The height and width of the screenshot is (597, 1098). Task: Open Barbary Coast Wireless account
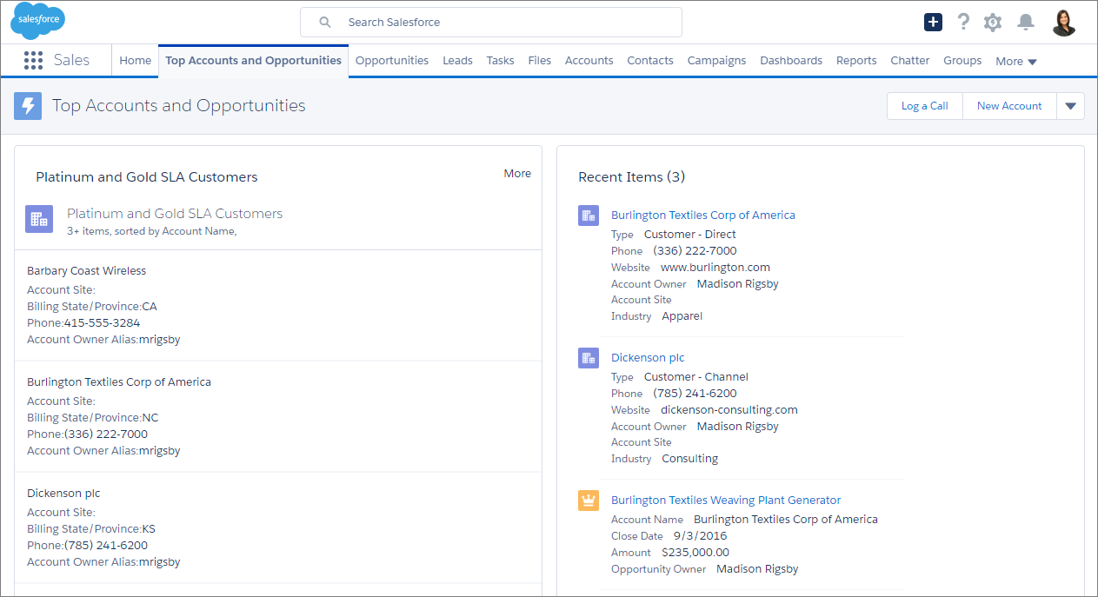coord(87,271)
